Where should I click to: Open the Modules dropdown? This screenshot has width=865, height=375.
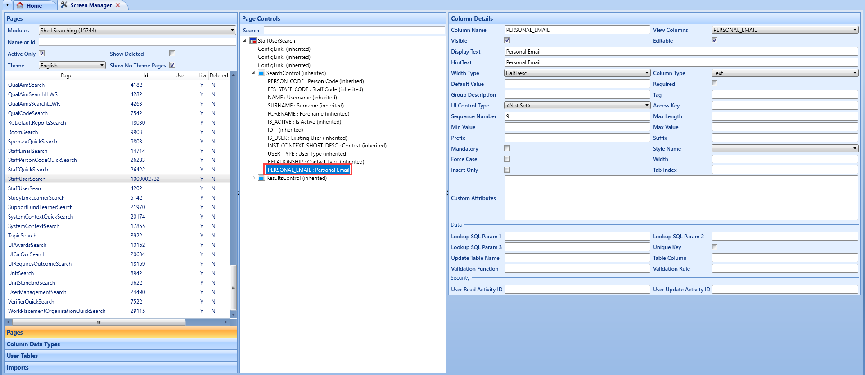point(137,30)
